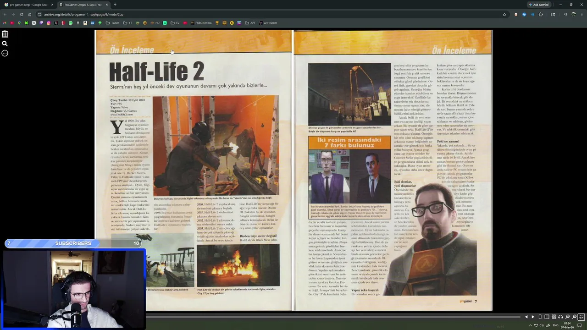Open the Windows notification center

coord(579,325)
